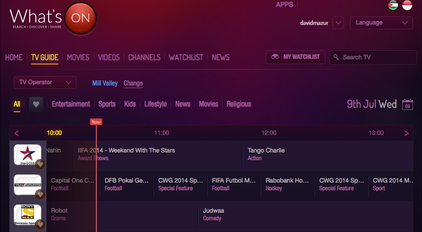Filter by Religious category
Image resolution: width=422 pixels, height=232 pixels.
[x=239, y=104]
